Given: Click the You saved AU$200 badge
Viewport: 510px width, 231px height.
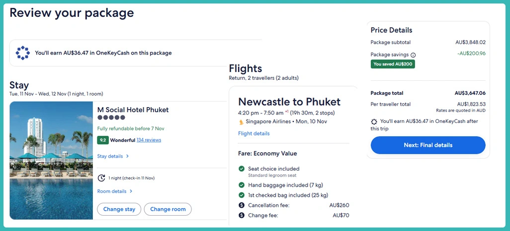Looking at the screenshot, I should (393, 64).
